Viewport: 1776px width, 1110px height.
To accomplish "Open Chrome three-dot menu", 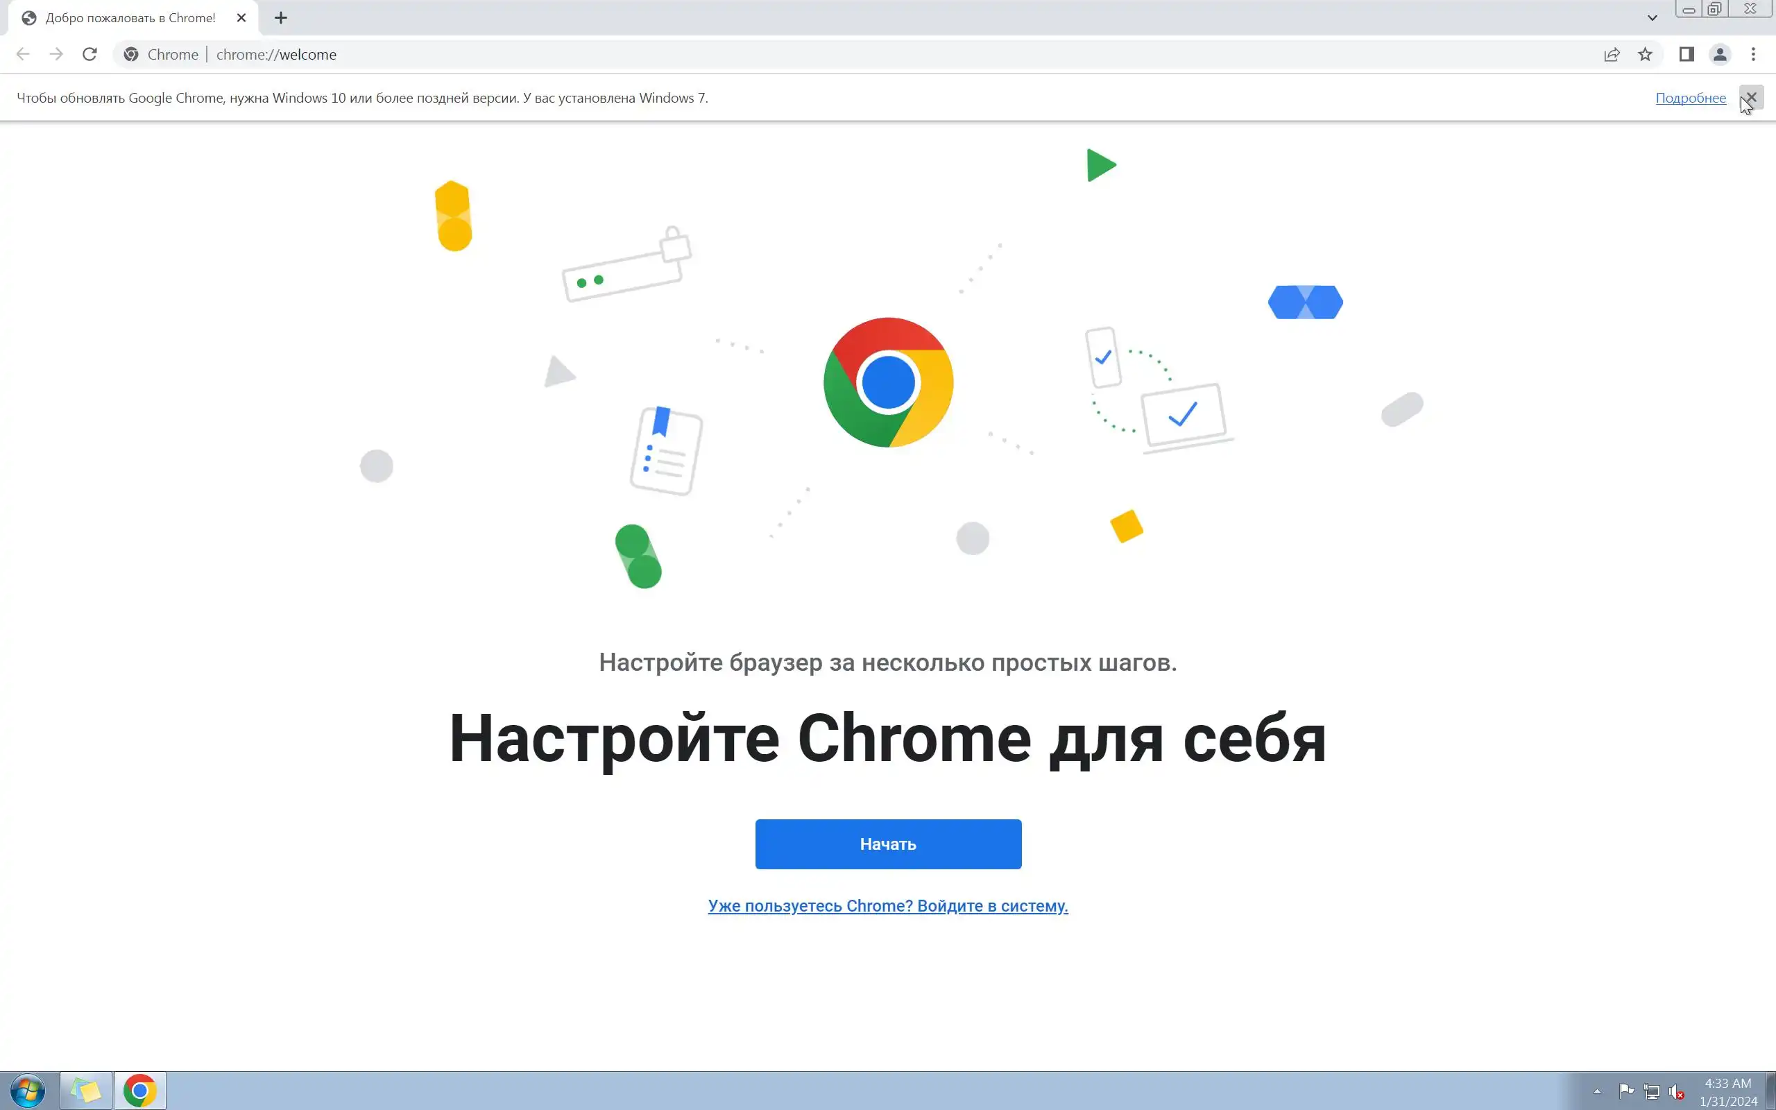I will pyautogui.click(x=1753, y=54).
